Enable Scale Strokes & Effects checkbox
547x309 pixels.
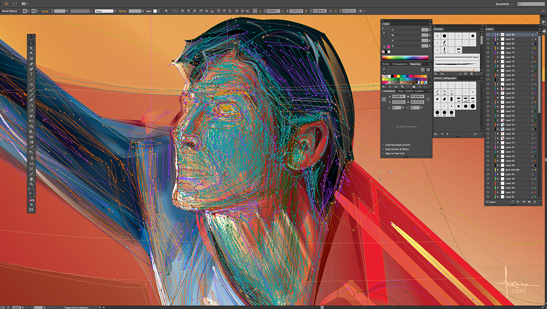coord(383,149)
